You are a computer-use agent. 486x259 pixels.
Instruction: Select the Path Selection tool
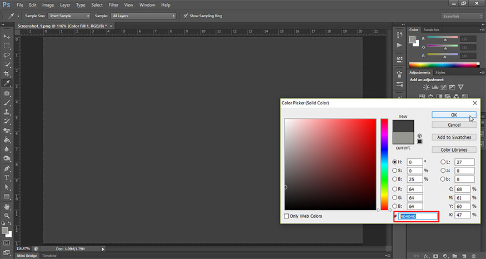pyautogui.click(x=7, y=187)
